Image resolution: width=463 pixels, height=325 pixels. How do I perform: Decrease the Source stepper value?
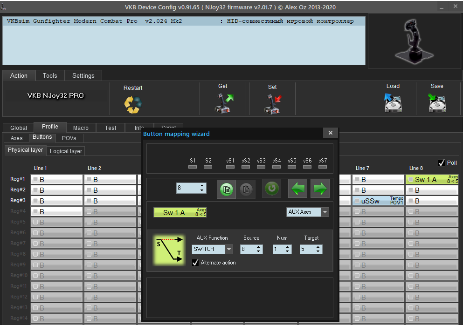tap(258, 251)
